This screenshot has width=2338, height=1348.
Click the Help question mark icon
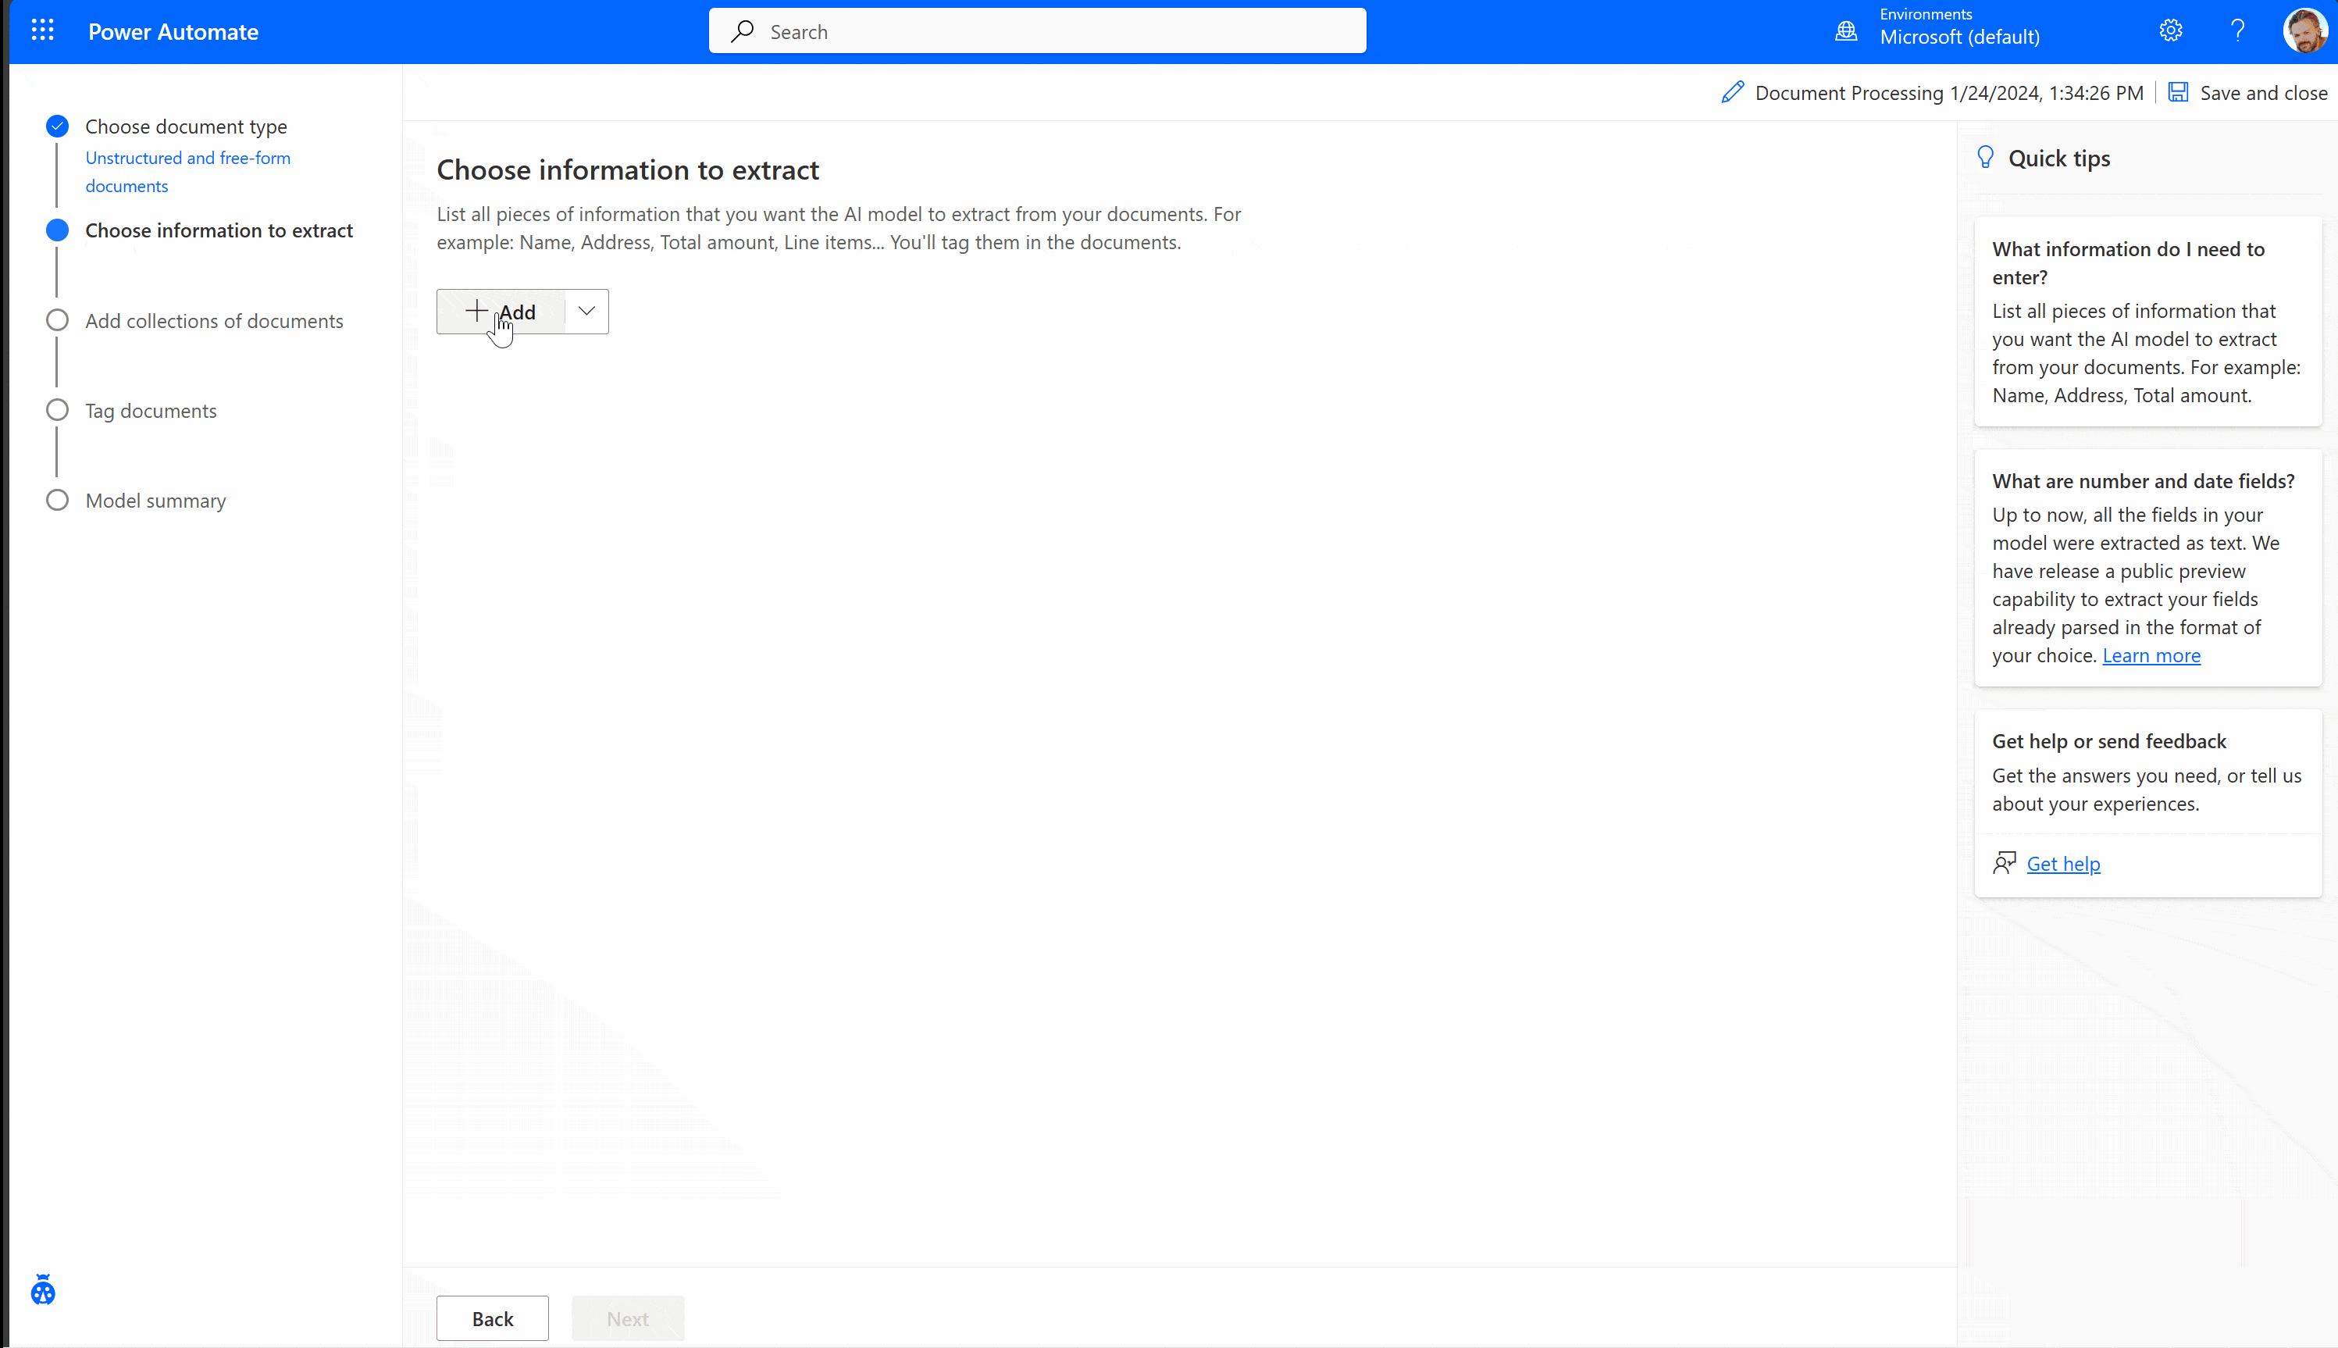click(x=2237, y=30)
